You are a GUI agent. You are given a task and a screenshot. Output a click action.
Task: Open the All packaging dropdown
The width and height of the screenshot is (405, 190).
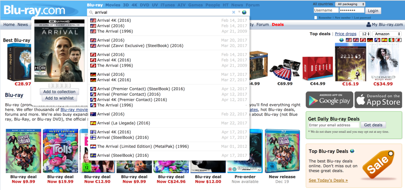[351, 4]
